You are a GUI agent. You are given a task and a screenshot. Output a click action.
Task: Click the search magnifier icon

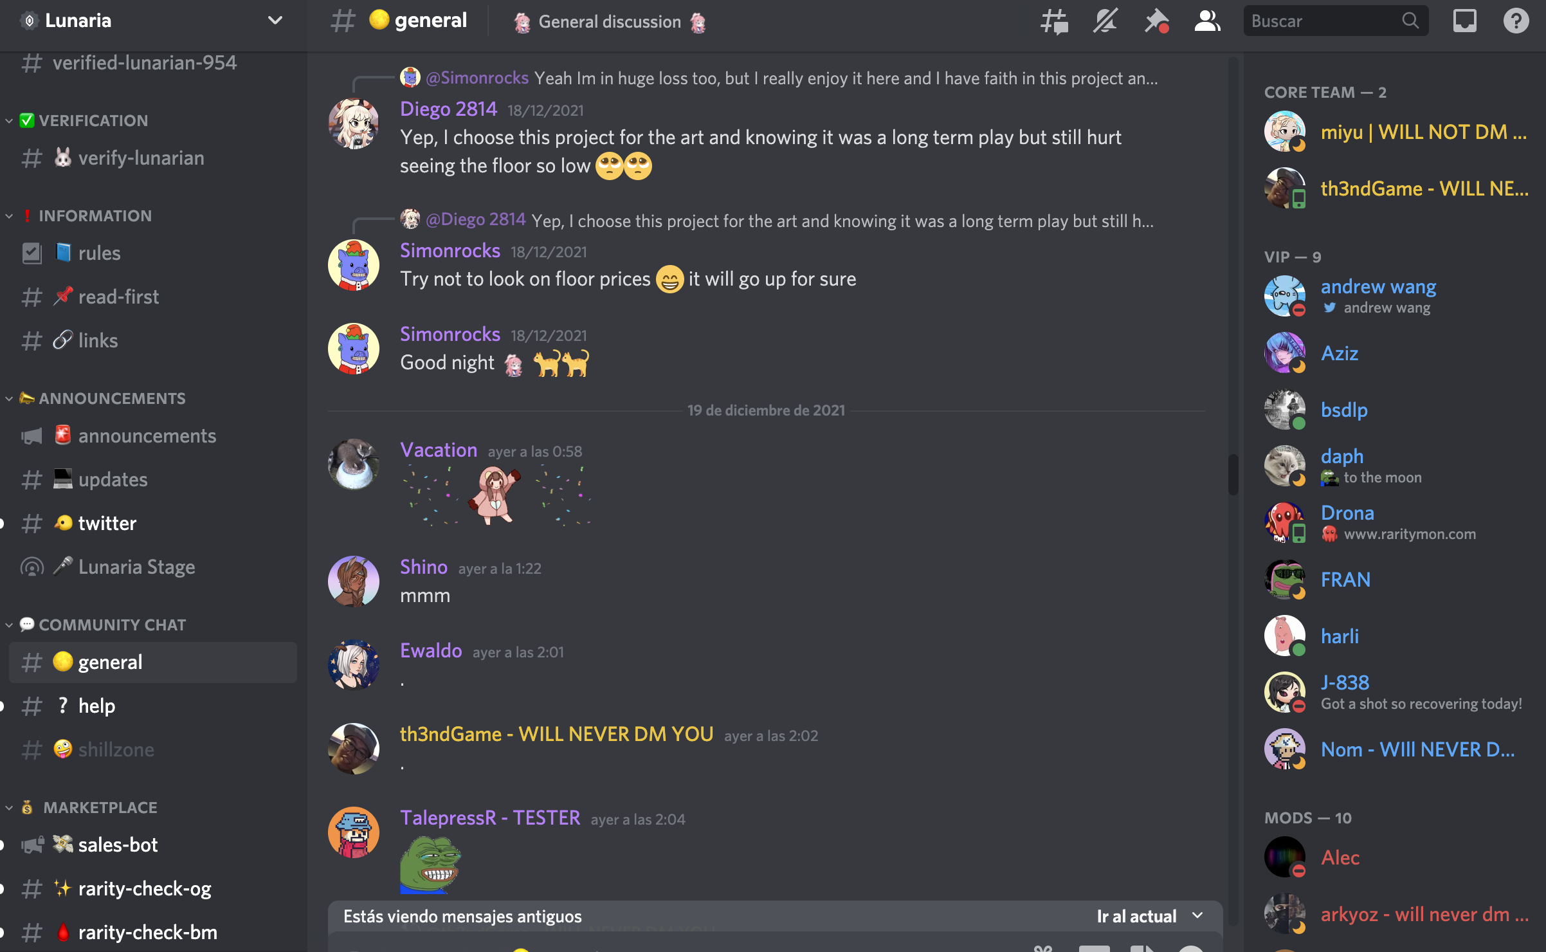(1410, 21)
